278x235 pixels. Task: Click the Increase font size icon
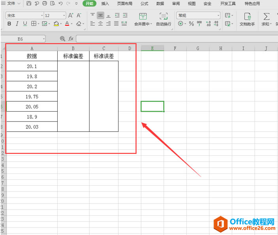click(x=71, y=15)
